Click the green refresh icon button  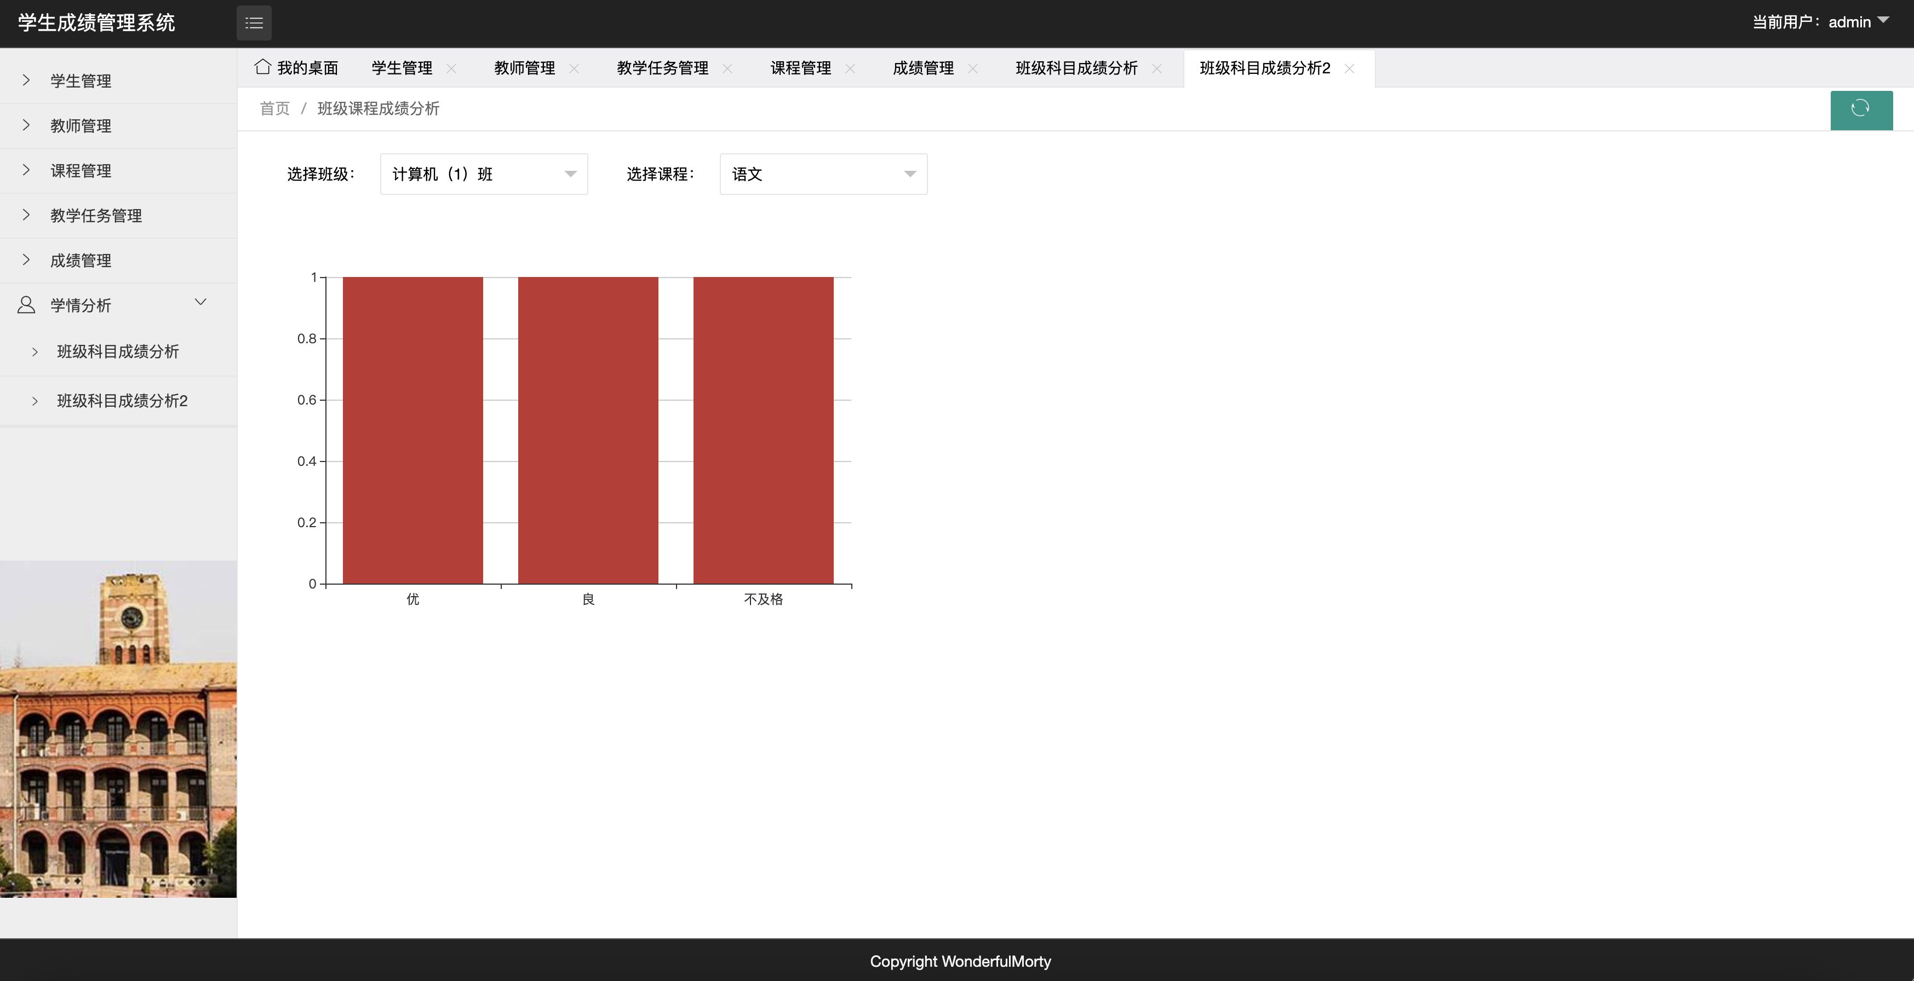tap(1860, 109)
